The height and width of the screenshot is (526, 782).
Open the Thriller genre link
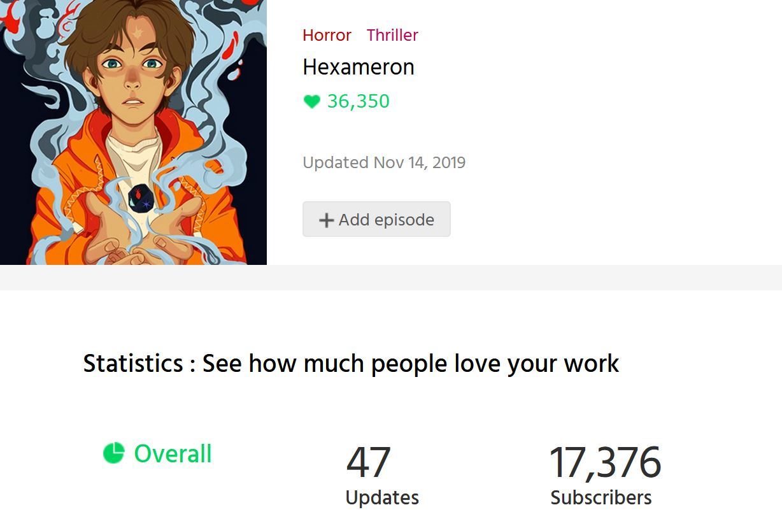click(x=392, y=35)
